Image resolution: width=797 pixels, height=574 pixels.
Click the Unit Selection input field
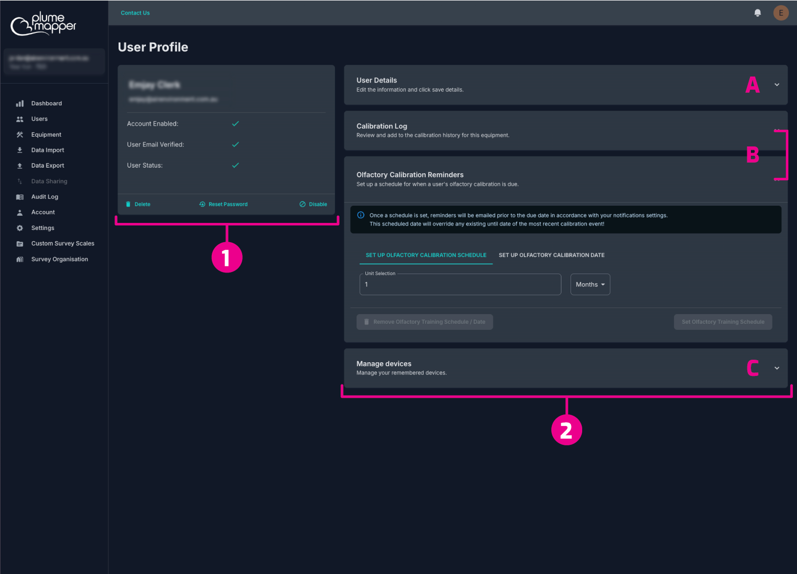[x=461, y=284]
